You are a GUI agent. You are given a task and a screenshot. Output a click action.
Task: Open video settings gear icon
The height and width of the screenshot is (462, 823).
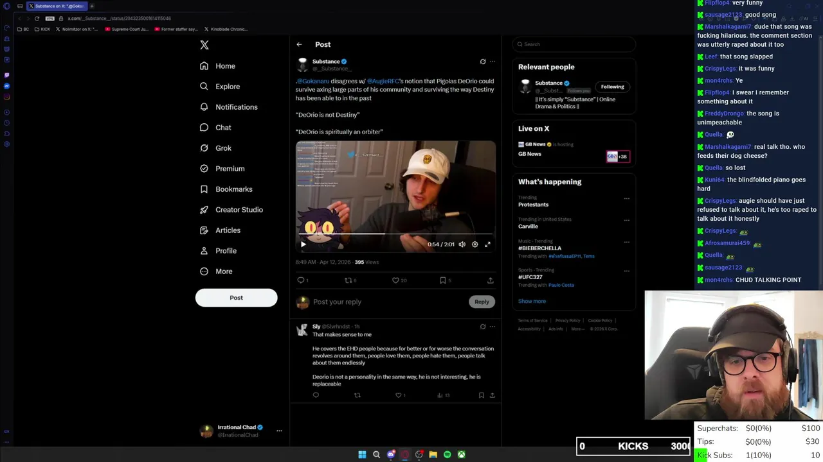pyautogui.click(x=475, y=244)
